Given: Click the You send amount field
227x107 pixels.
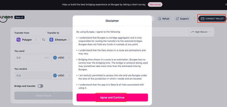Looking at the screenshot, I should 33,58.
